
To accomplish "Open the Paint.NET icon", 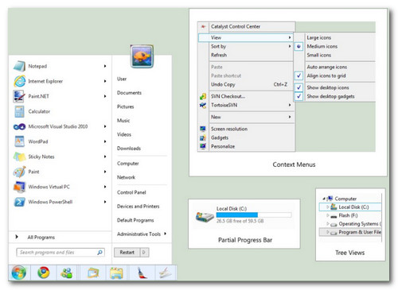I will [19, 96].
